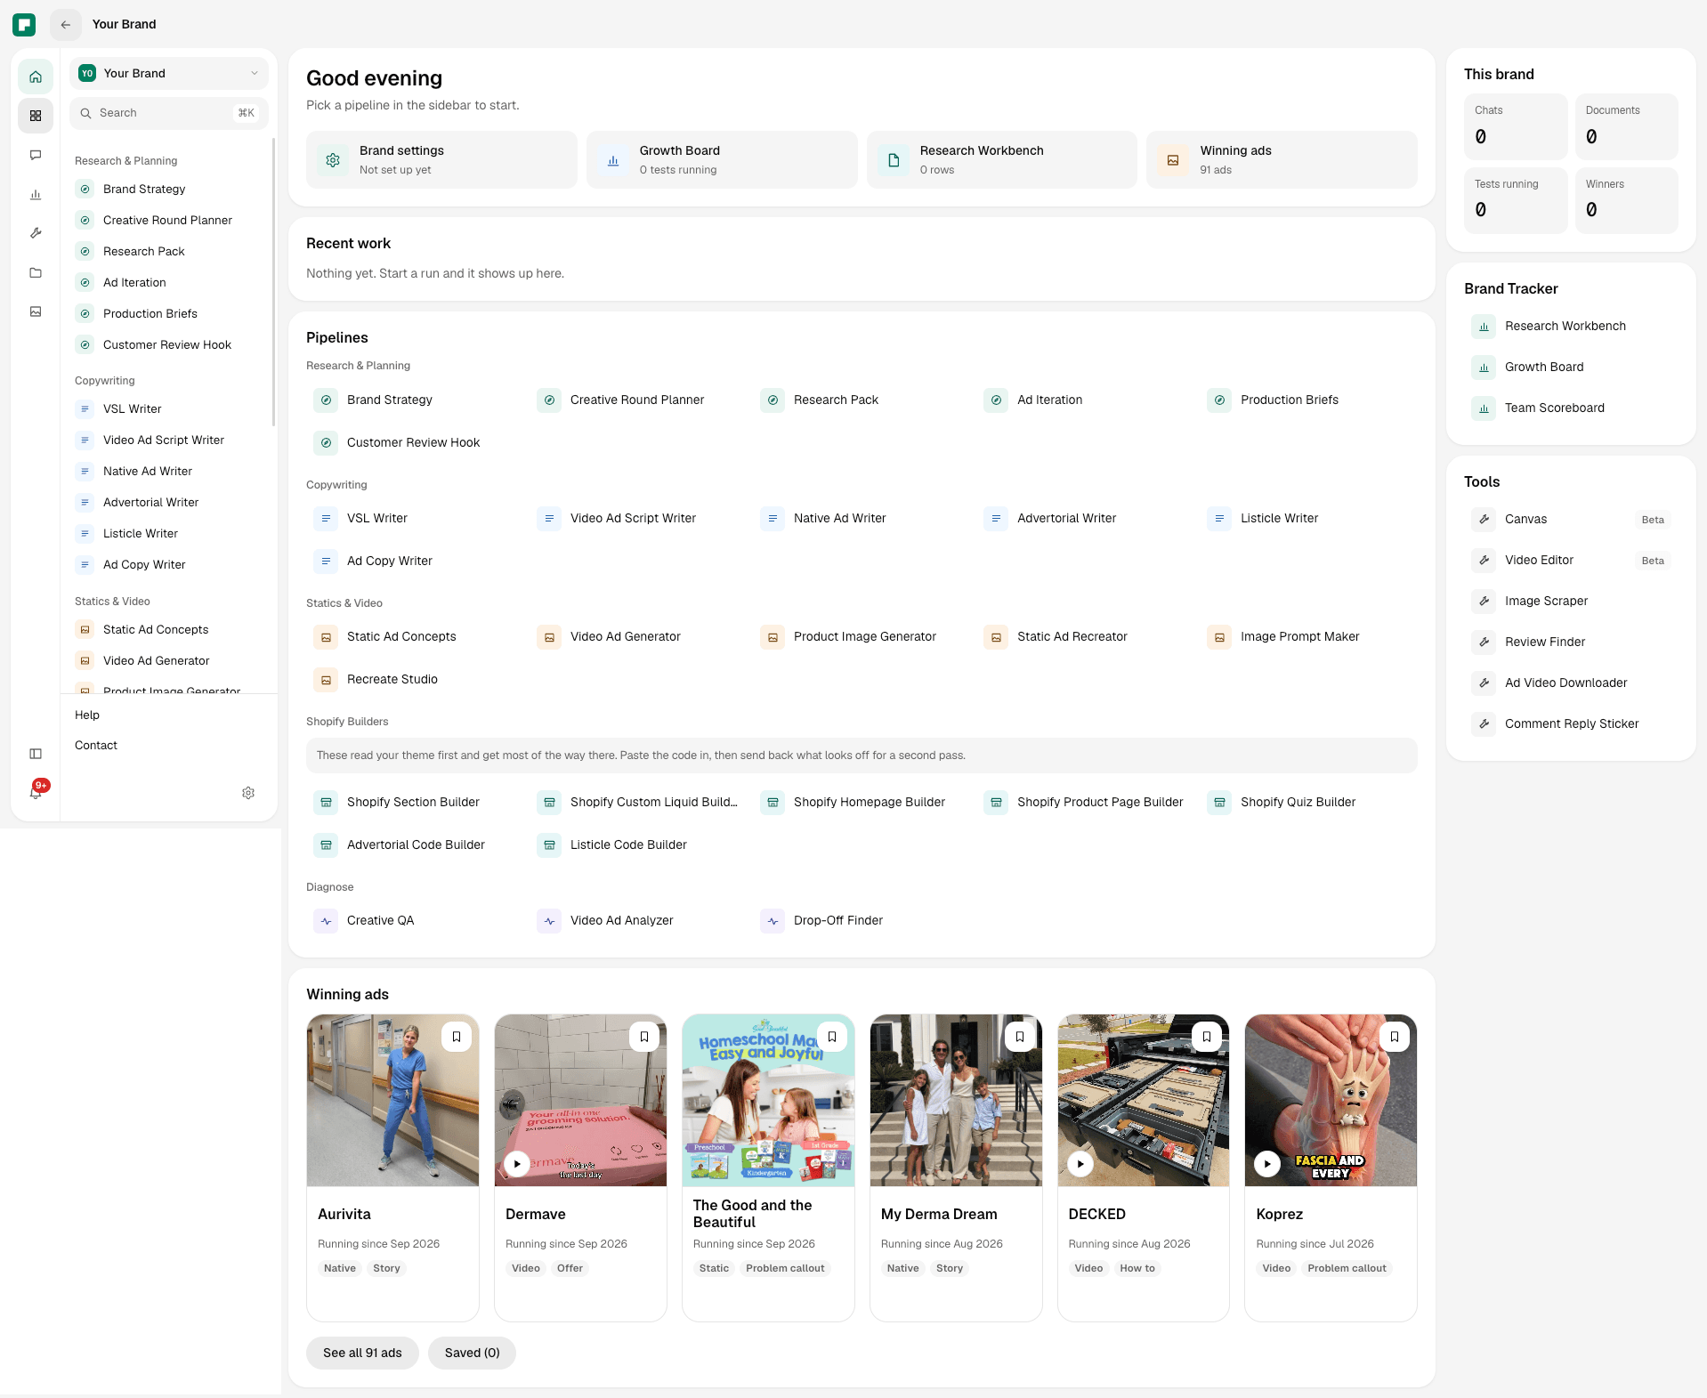Screen dimensions: 1707x1398
Task: Play the Dermave video ad
Action: point(517,1164)
